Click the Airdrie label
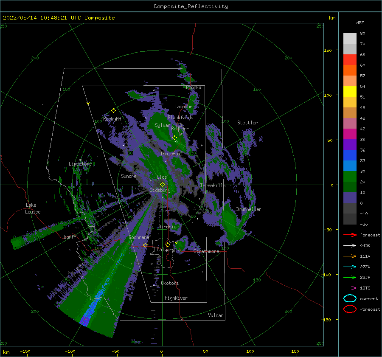Viewport: 382px width, 357px height. [x=167, y=227]
